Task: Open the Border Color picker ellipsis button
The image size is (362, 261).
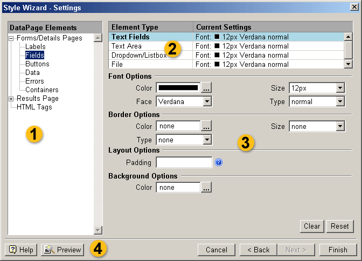Action: tap(206, 126)
